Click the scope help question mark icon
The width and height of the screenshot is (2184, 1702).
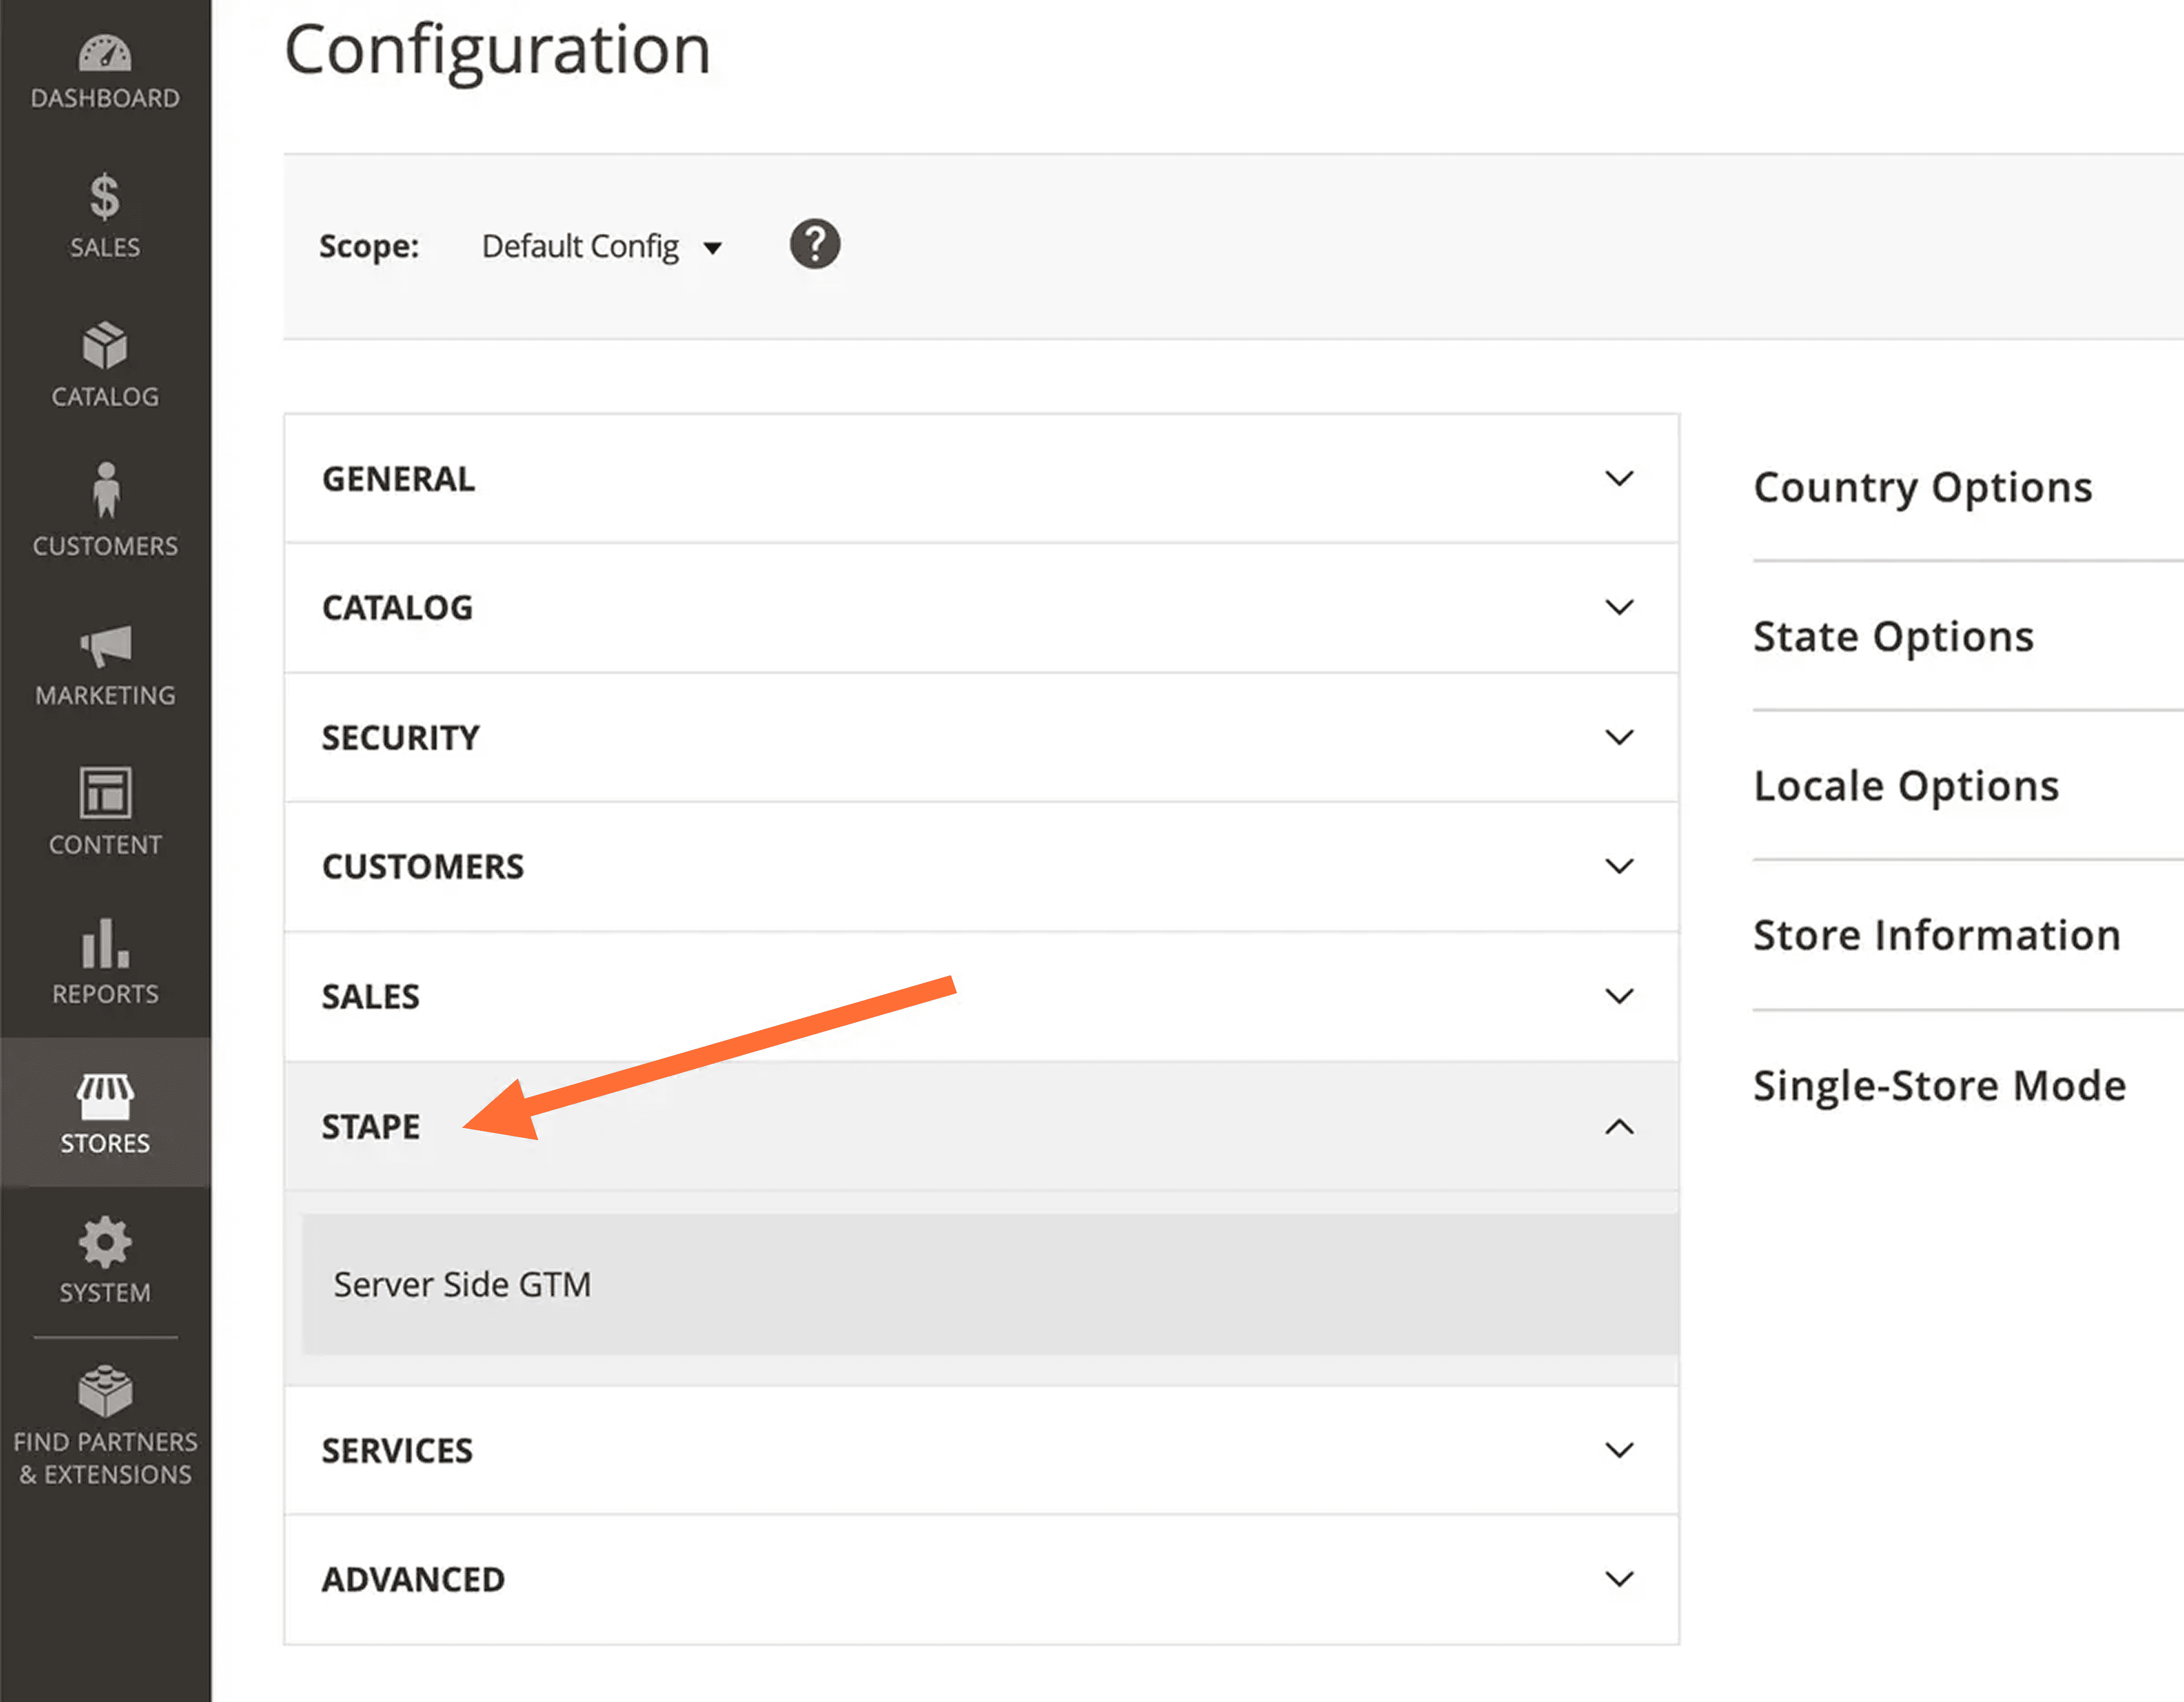click(814, 243)
